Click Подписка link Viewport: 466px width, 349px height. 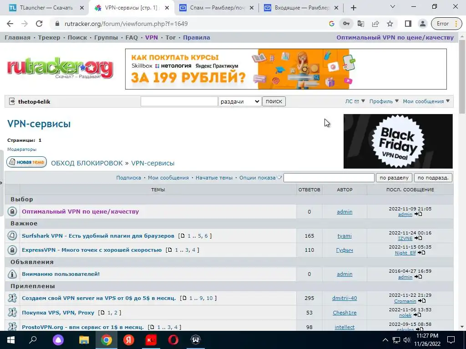(129, 178)
